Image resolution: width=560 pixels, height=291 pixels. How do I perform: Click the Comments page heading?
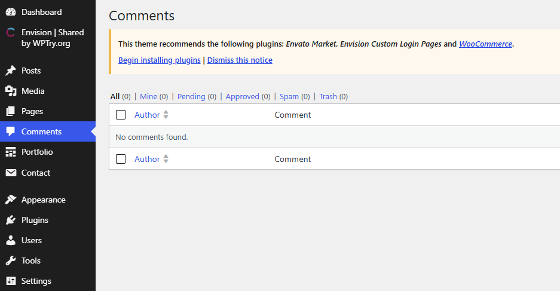142,16
